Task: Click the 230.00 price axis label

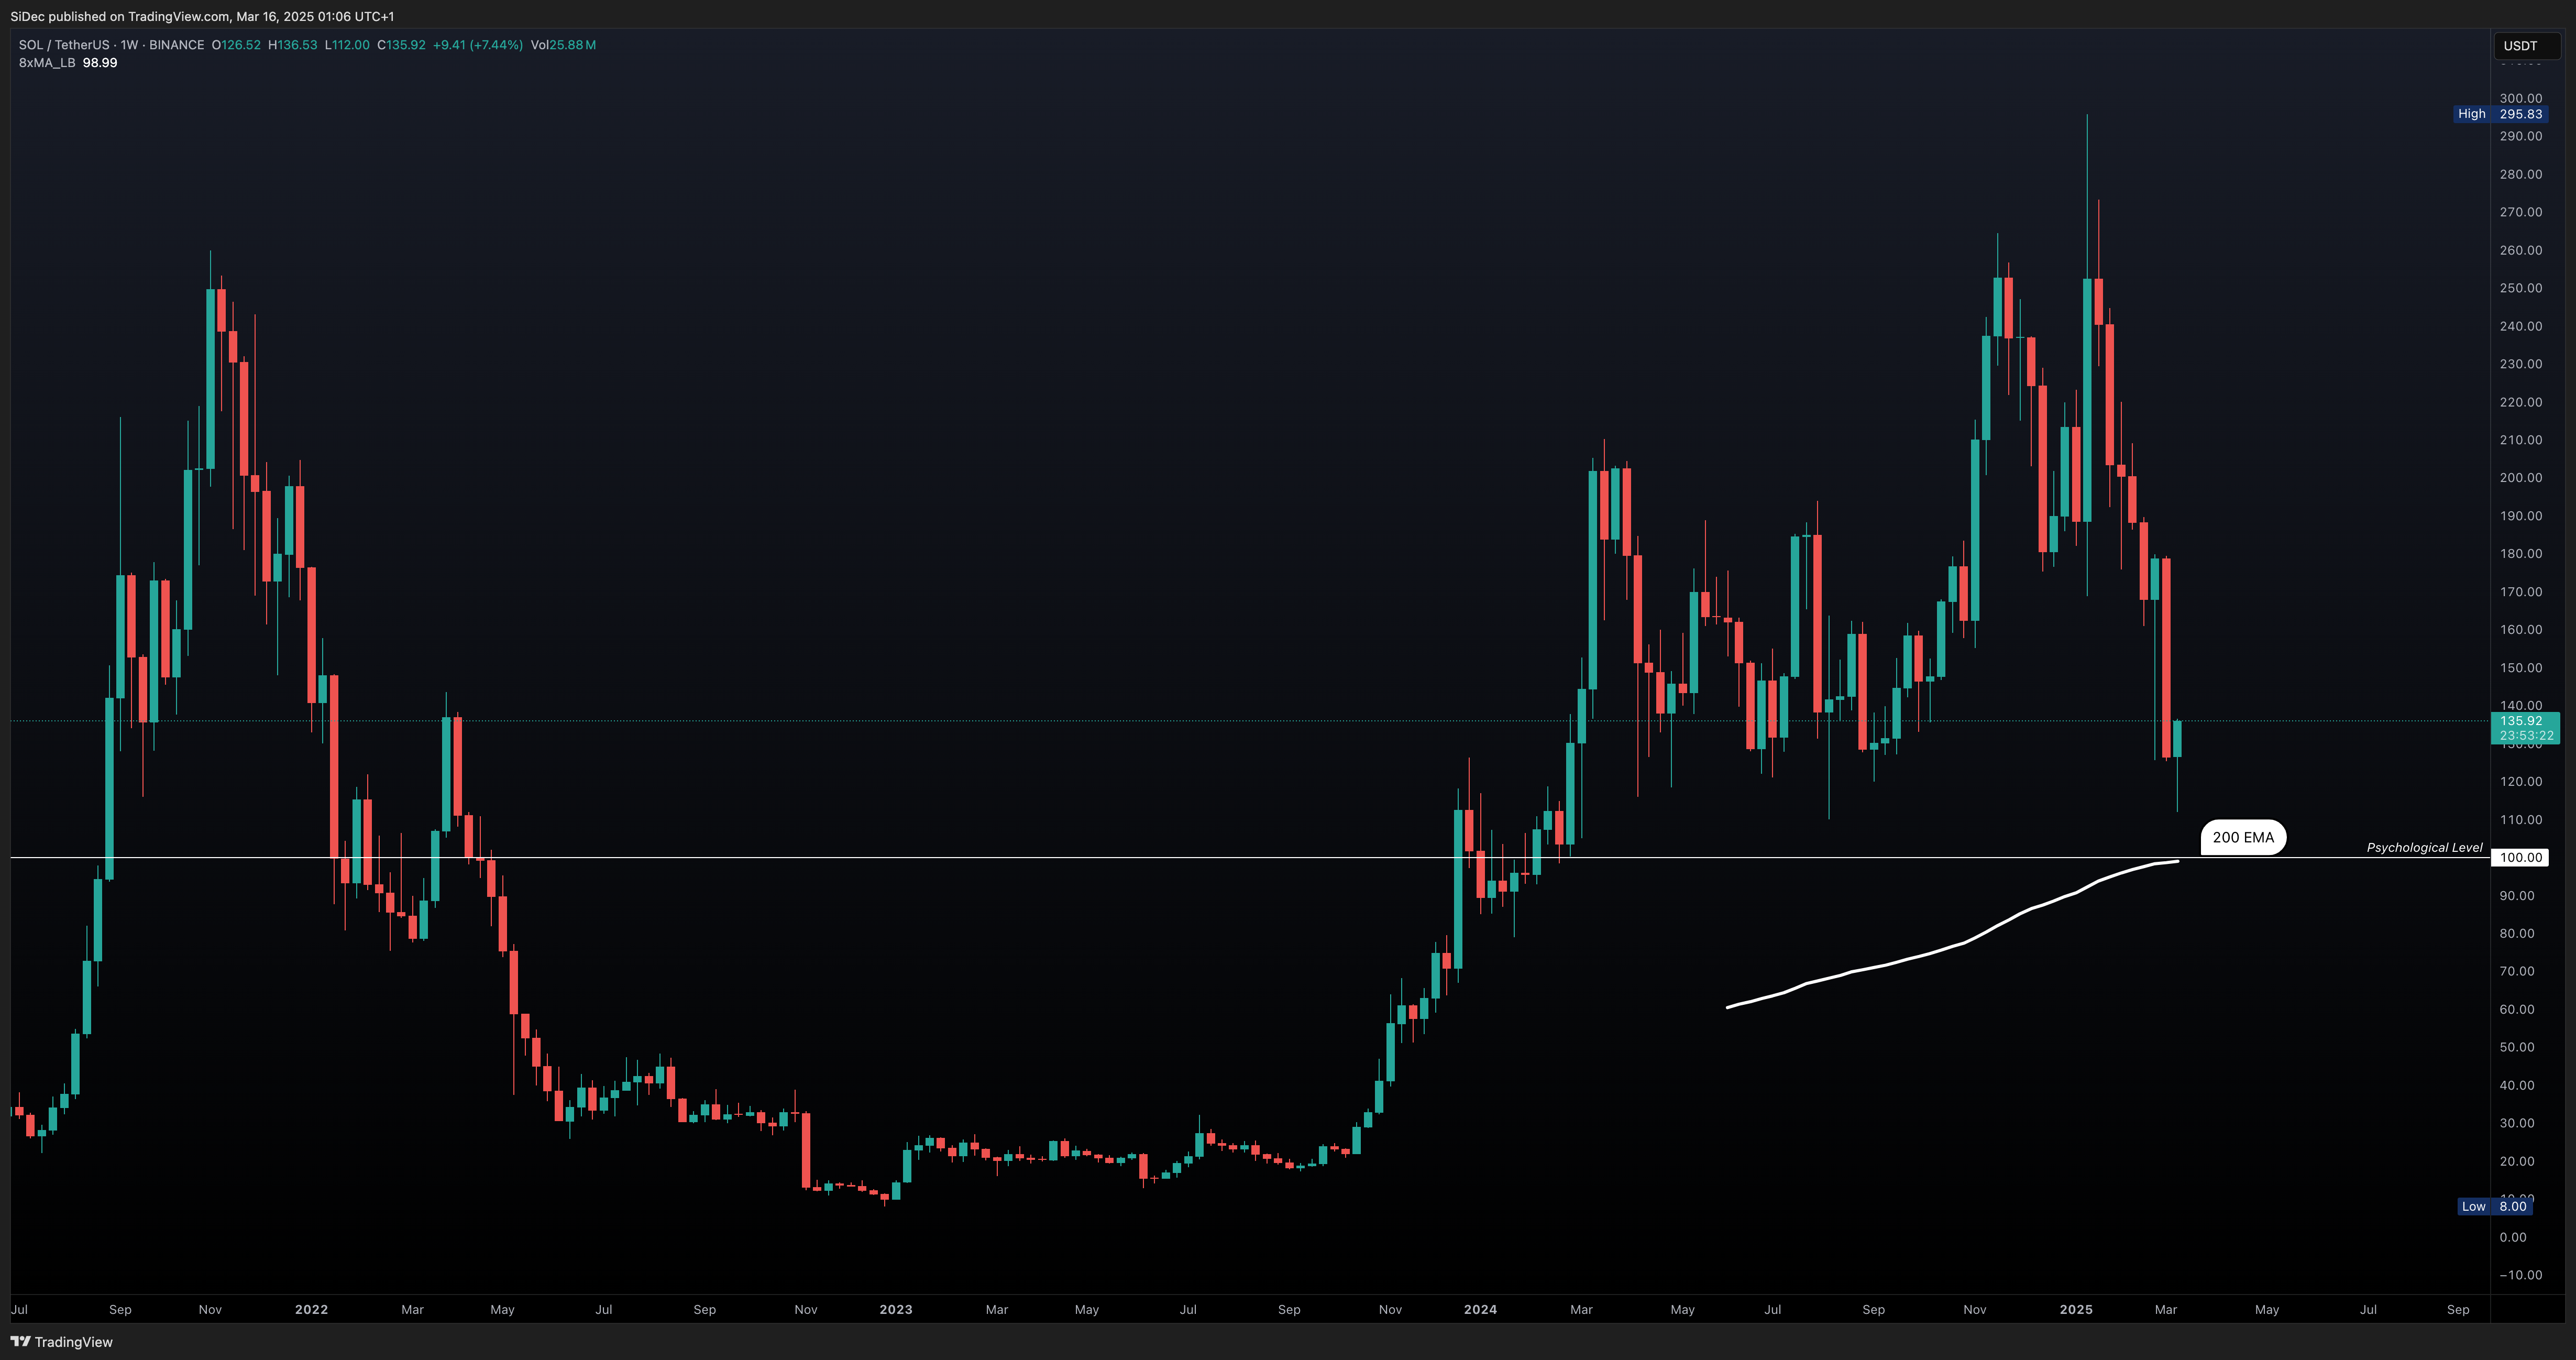Action: [x=2520, y=364]
